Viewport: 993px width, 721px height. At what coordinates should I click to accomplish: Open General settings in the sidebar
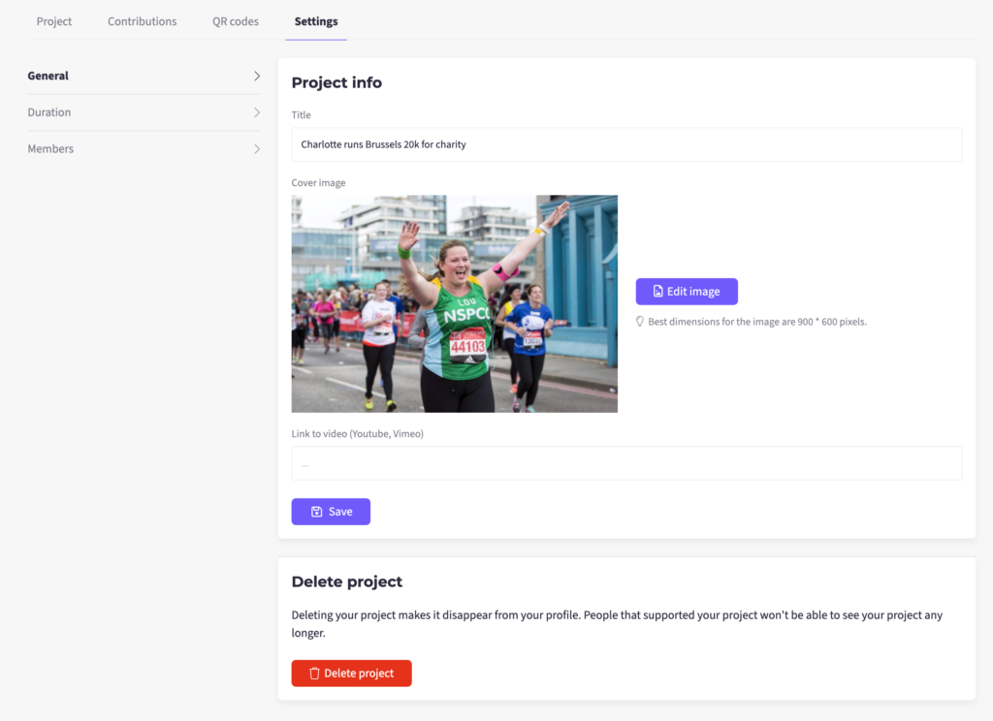coord(48,76)
